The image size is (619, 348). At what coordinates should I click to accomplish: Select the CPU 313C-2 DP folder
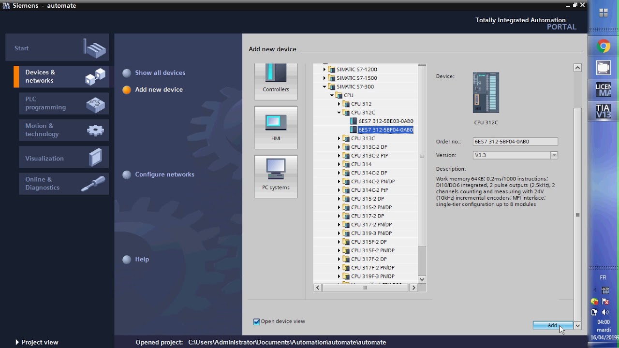pos(369,147)
